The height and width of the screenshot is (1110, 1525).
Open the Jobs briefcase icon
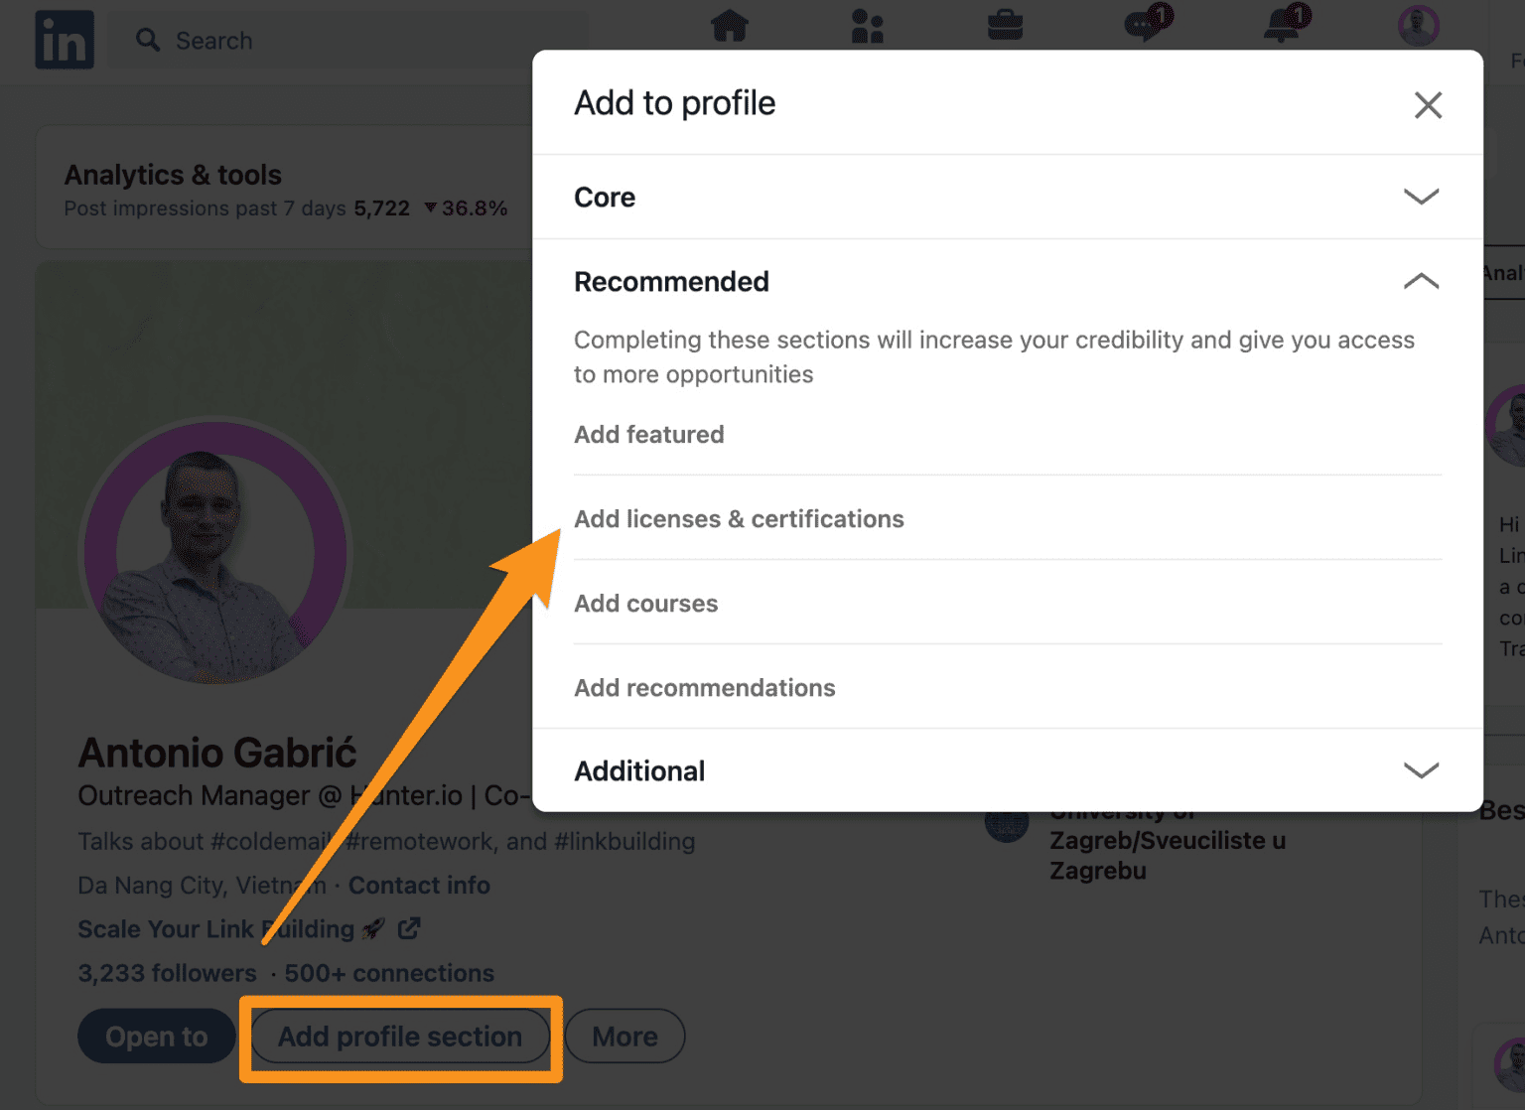(1006, 27)
